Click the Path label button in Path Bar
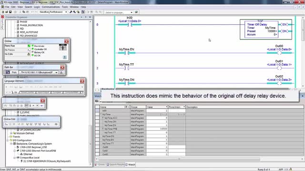 pos(14,72)
